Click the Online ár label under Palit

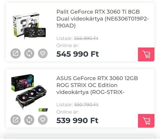click(68, 46)
